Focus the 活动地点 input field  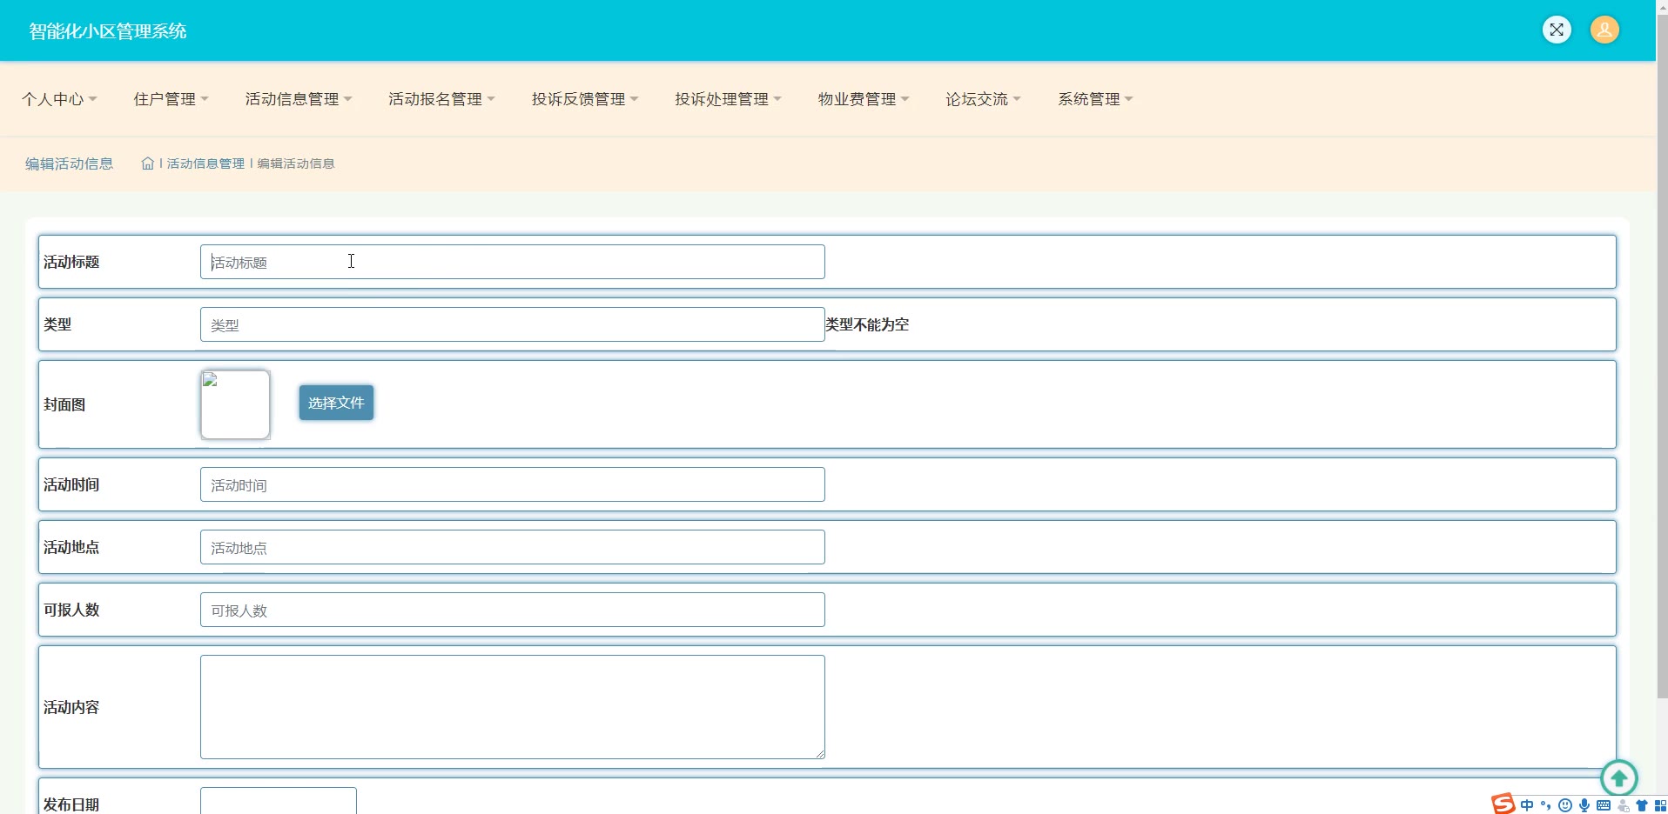pyautogui.click(x=512, y=547)
